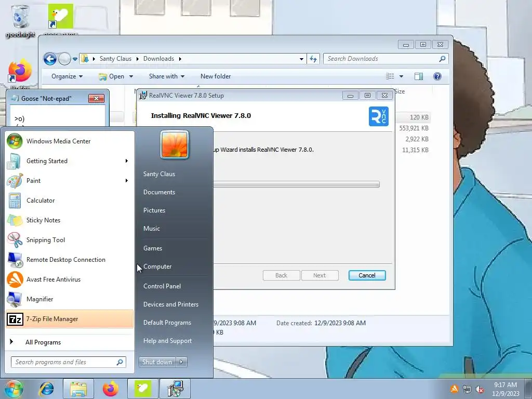Image resolution: width=532 pixels, height=399 pixels.
Task: Click the Windows Start orb
Action: [14, 389]
